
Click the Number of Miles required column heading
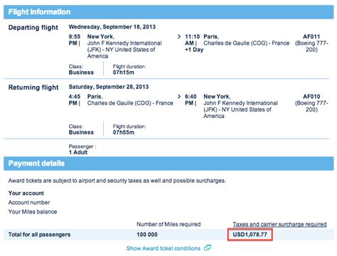coord(168,224)
